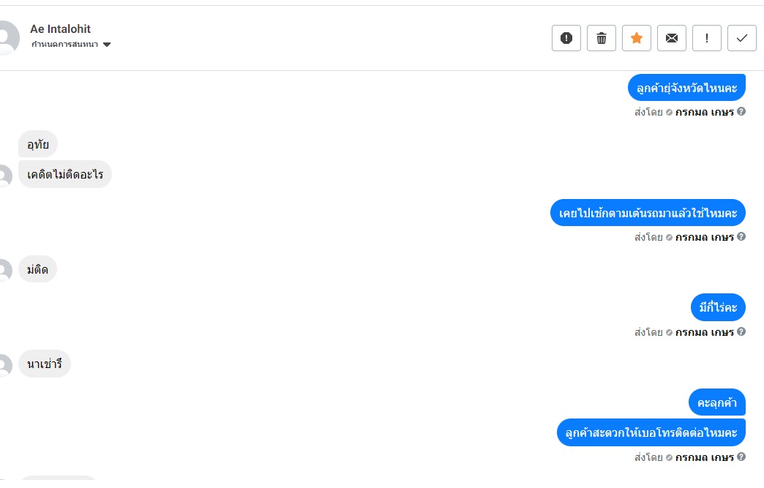Open sender กรกมล เกษร under มีกี่ไร่คะ
Image resolution: width=764 pixels, height=488 pixels.
[x=704, y=332]
